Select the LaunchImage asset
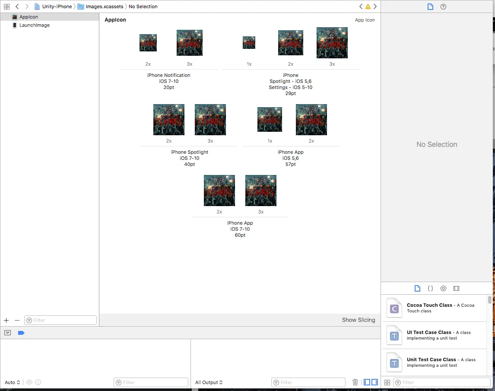 [50, 25]
